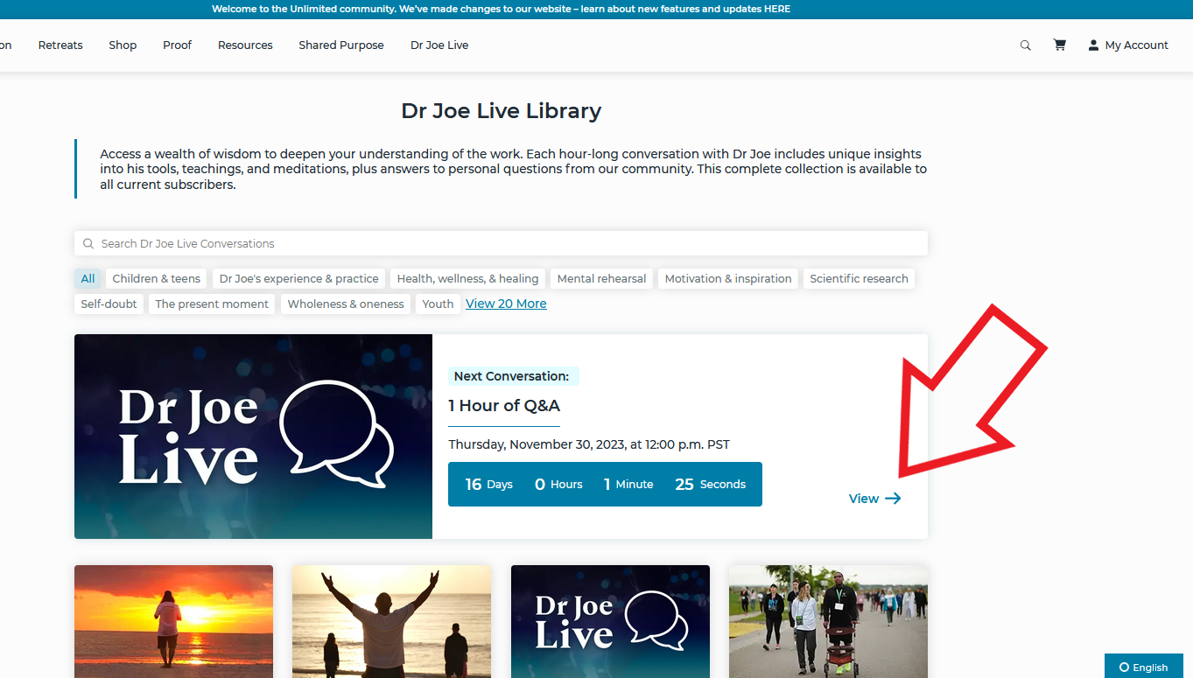Focus the Search Dr Joe Live Conversations field
This screenshot has height=678, width=1193.
pos(501,243)
